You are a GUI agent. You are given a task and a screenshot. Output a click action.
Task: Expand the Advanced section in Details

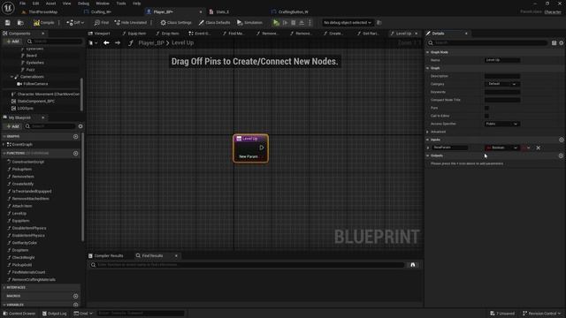(x=428, y=132)
